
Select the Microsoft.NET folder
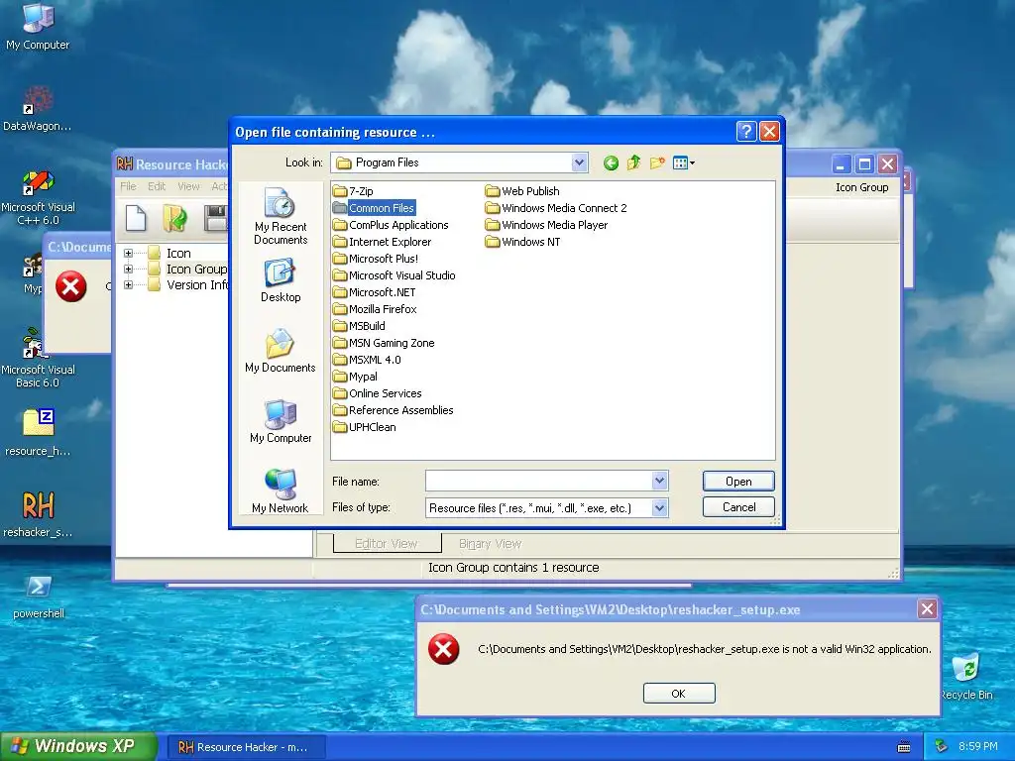tap(374, 292)
